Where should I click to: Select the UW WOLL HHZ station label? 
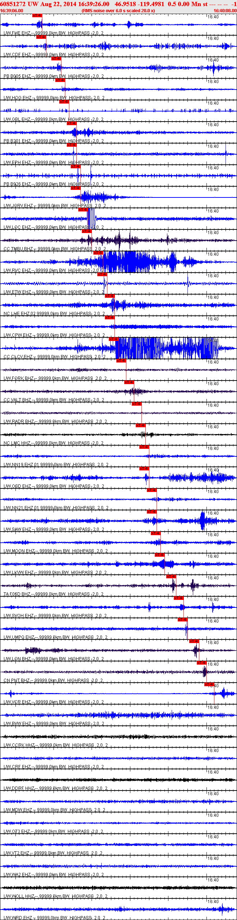(19, 896)
